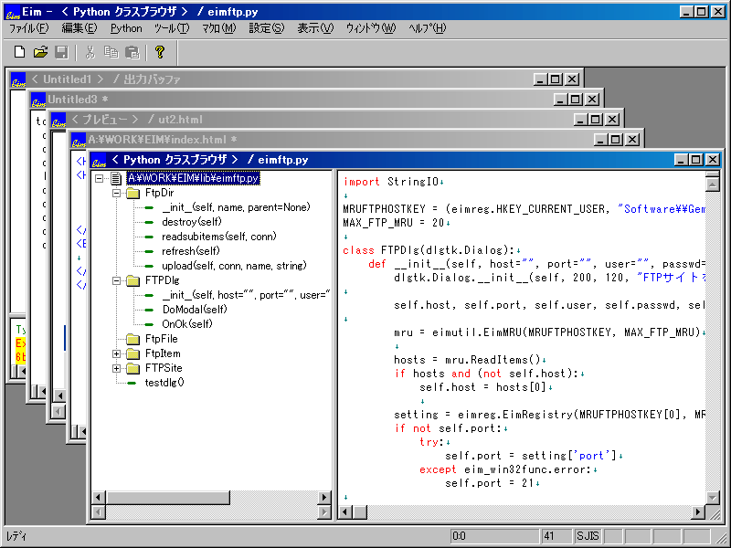Click the SJIS encoding status bar entry
Screen dimensions: 731x548
(x=588, y=536)
